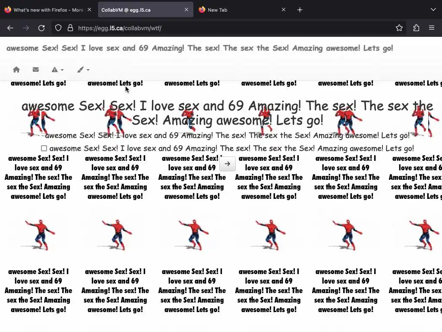Open second Spider-Man thumbnail in lower row
Viewport: 442px width, 332px height.
(x=116, y=235)
